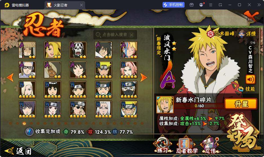The image size is (264, 157).
Task: Open the emulator hamburger menu
Action: (x=211, y=5)
